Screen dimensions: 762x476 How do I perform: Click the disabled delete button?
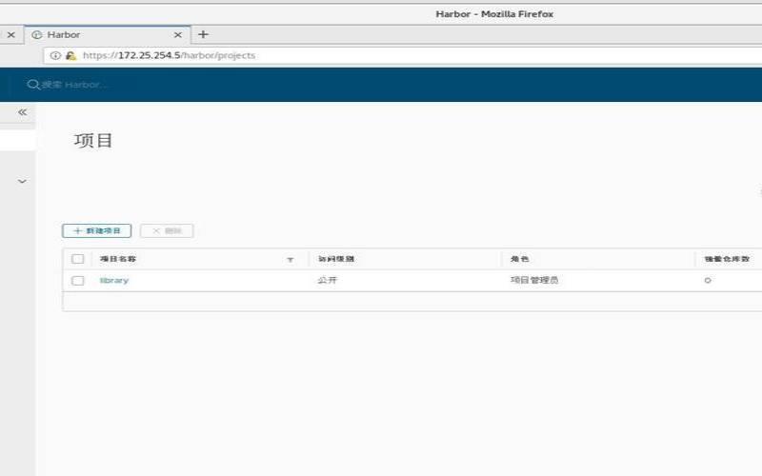tap(167, 230)
